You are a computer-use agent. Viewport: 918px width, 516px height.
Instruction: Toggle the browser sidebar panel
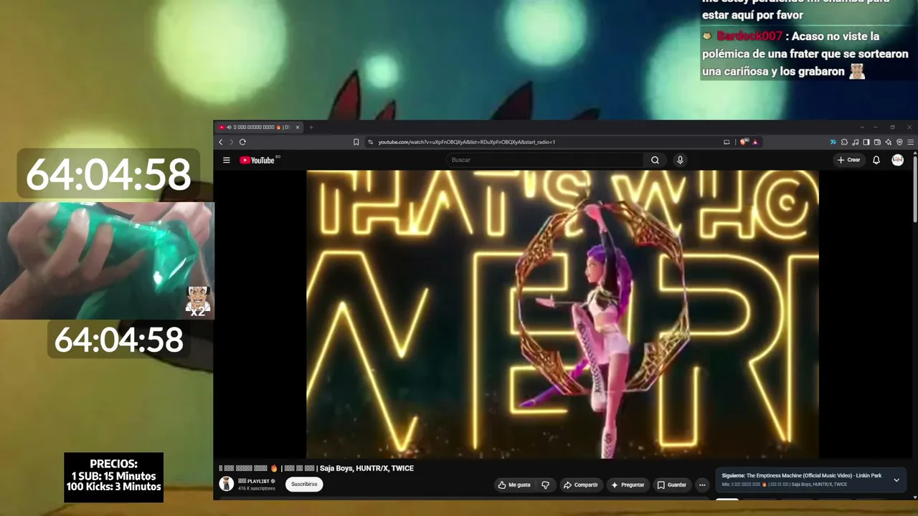tap(866, 142)
